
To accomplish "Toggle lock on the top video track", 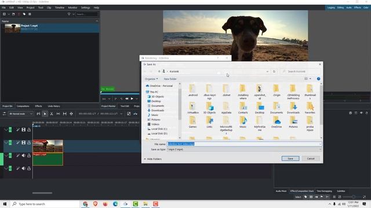I will 29,129.
